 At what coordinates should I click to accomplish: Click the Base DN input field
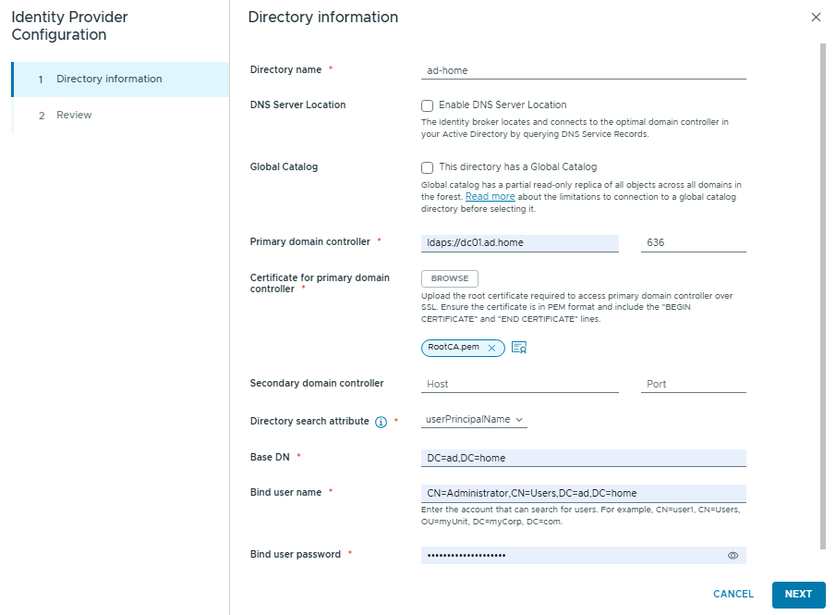[x=583, y=458]
